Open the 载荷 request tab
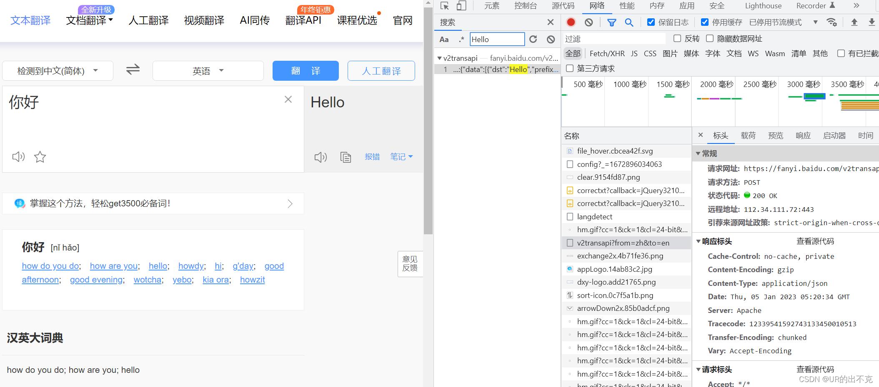879x387 pixels. pos(748,135)
